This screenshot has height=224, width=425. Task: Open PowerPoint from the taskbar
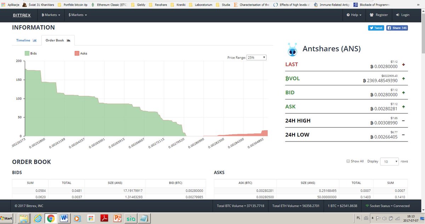pyautogui.click(x=118, y=218)
